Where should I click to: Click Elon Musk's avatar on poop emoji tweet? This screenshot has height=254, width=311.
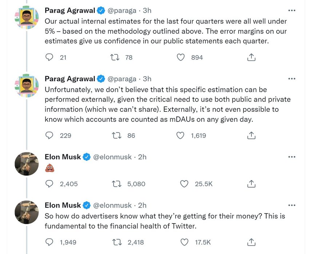coord(27,163)
